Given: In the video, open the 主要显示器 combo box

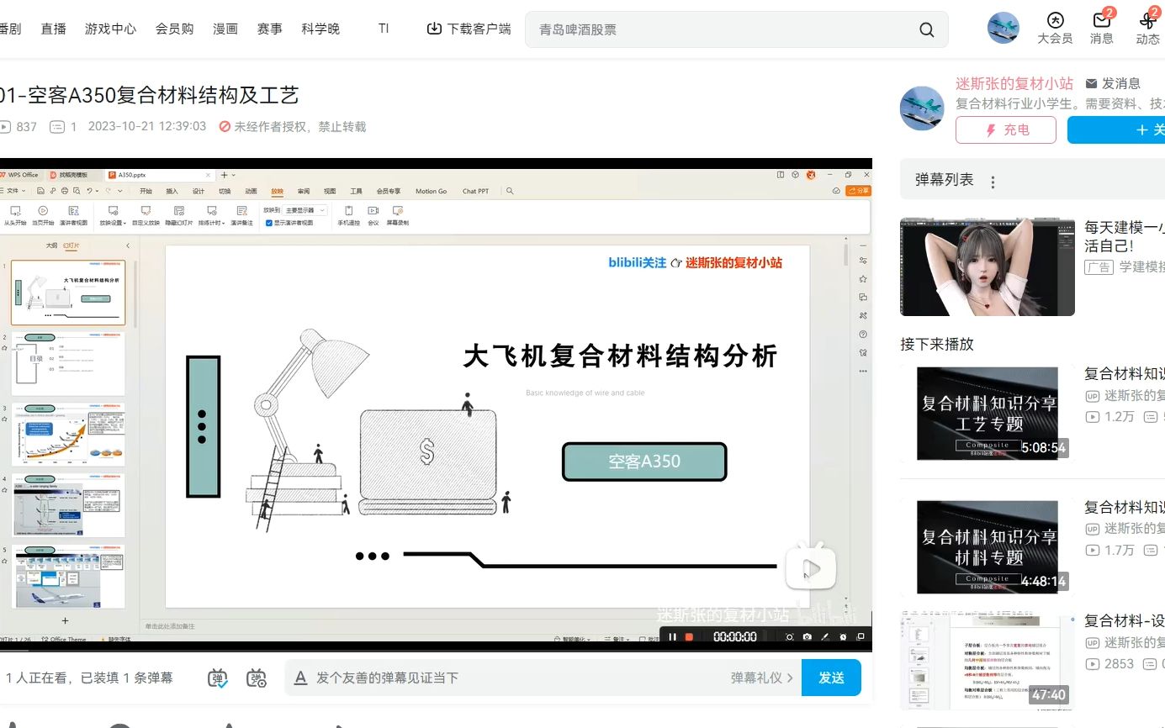Looking at the screenshot, I should pyautogui.click(x=306, y=210).
